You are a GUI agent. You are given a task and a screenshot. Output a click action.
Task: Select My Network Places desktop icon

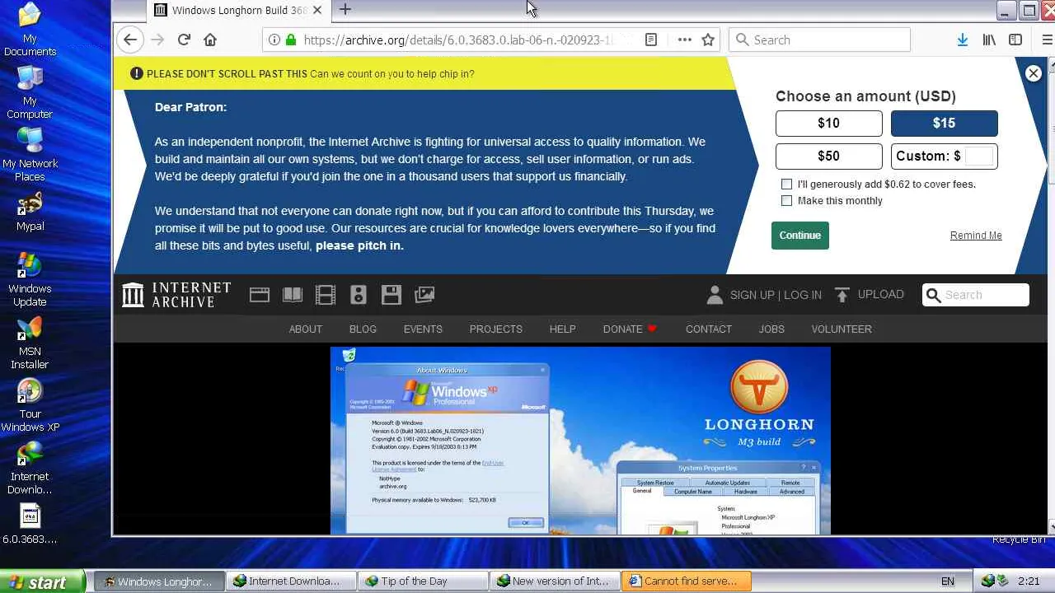(x=30, y=155)
